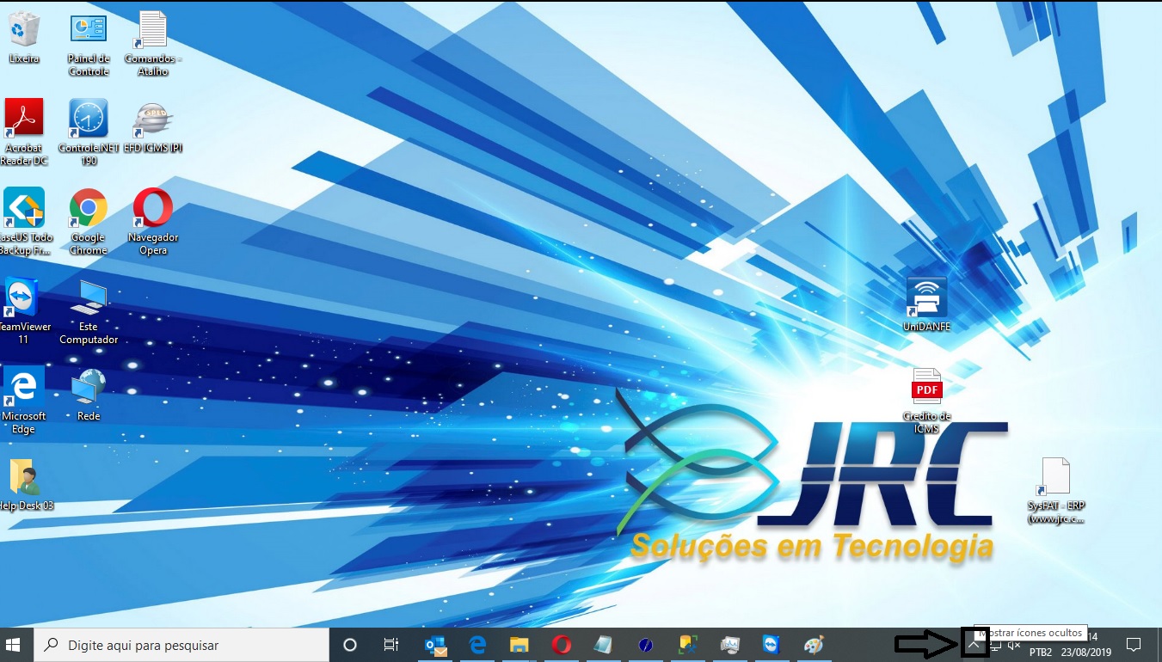The image size is (1162, 662).
Task: Launch Opera from the taskbar
Action: click(x=561, y=645)
